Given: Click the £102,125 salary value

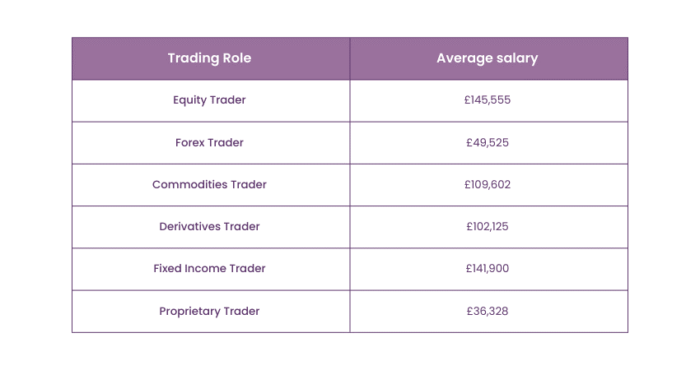Looking at the screenshot, I should [x=487, y=226].
